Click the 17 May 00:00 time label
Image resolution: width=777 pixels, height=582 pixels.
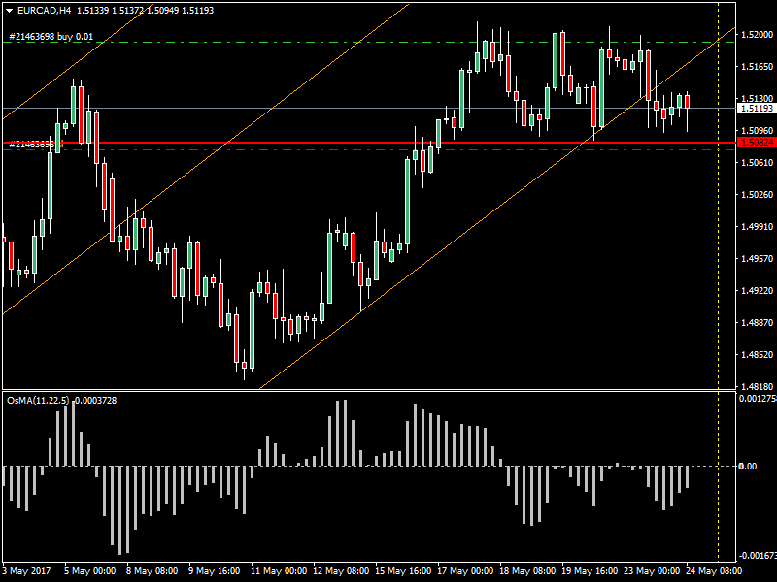pyautogui.click(x=465, y=571)
